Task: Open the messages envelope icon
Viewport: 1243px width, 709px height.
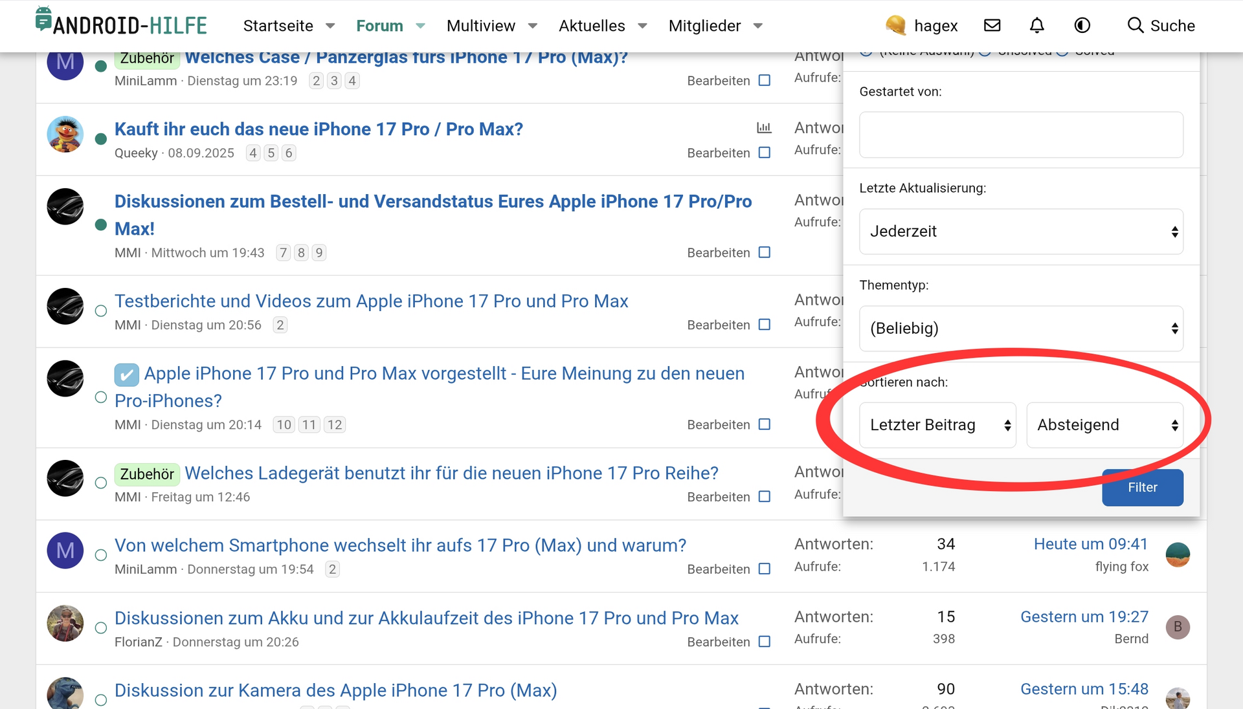Action: [992, 25]
